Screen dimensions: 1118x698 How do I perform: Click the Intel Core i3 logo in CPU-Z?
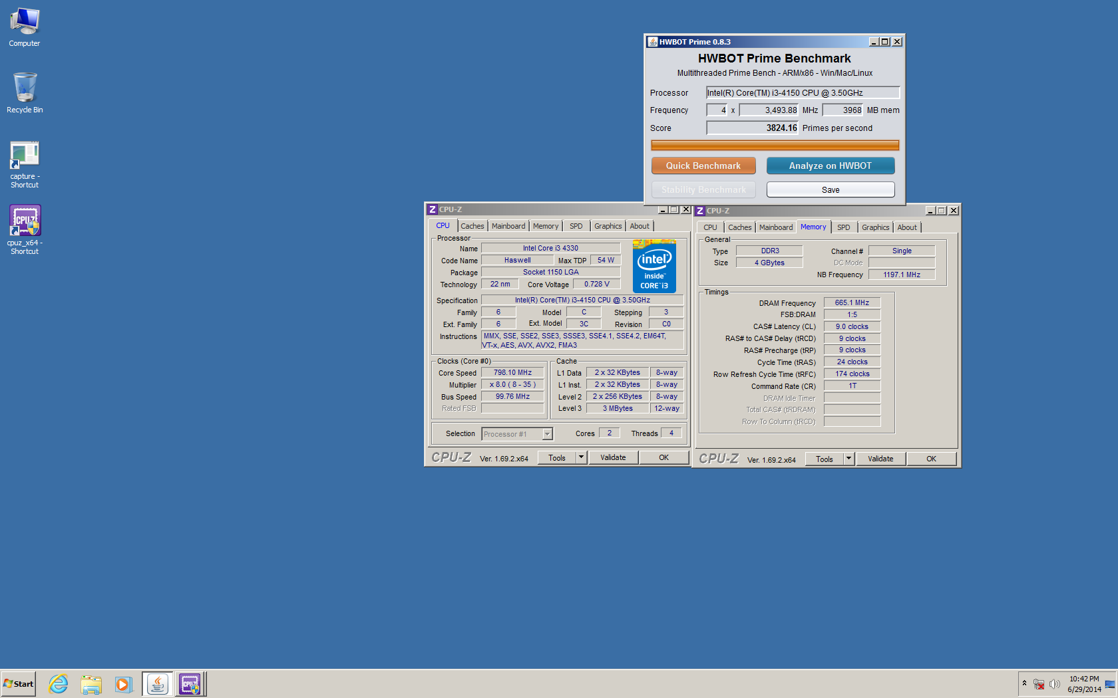654,267
